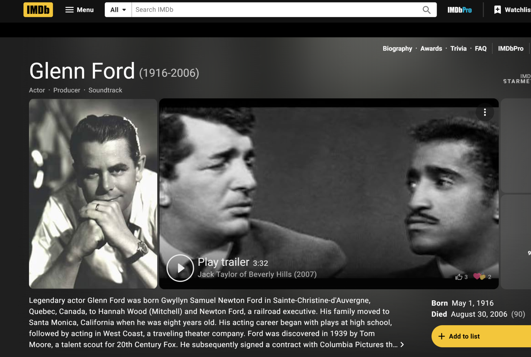
Task: Click the heart reactions icon
Action: click(479, 276)
